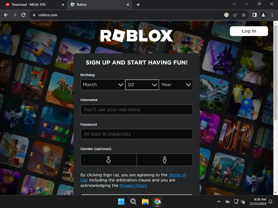Close the Roblox tab
Viewport: 278px width, 208px height.
point(128,5)
